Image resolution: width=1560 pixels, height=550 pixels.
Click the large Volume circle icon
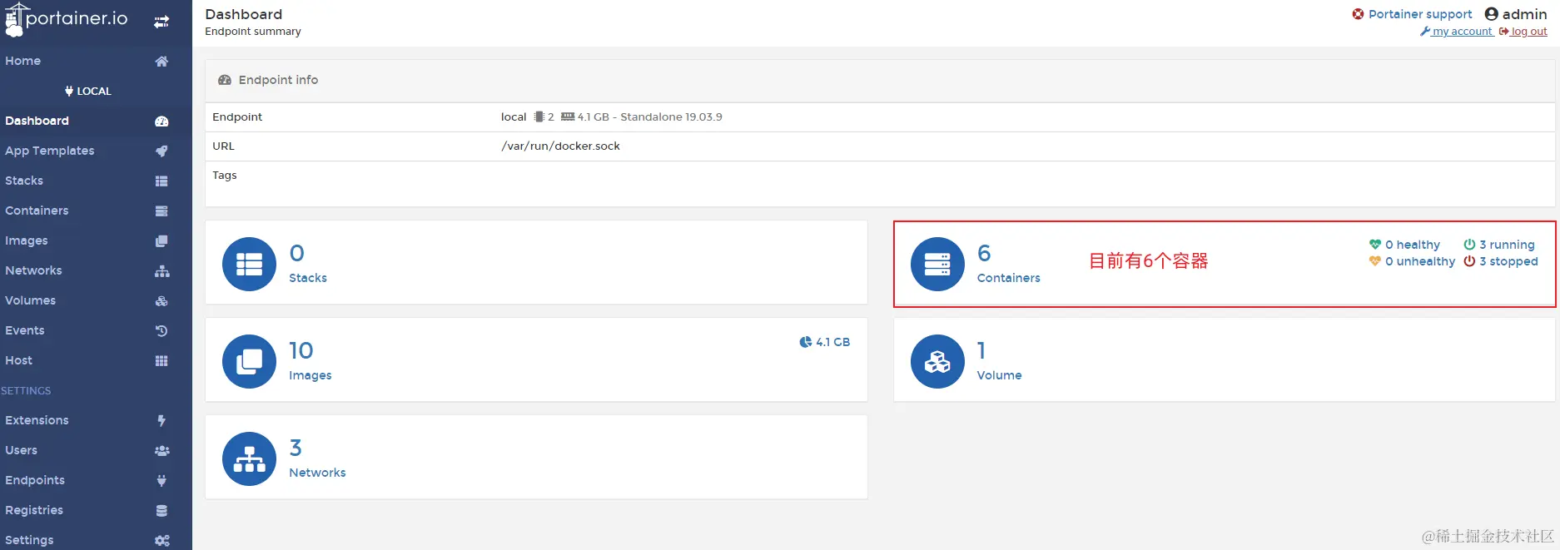coord(937,361)
